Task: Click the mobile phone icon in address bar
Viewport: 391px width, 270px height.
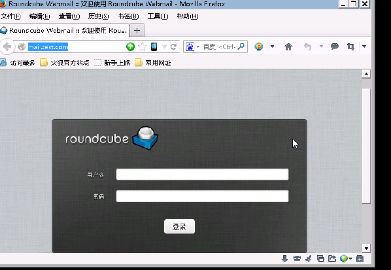Action: click(x=154, y=47)
